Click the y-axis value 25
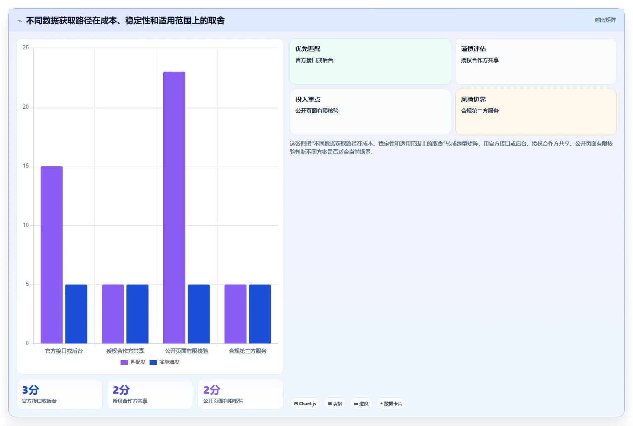Viewport: 633px width, 426px height. coord(26,48)
